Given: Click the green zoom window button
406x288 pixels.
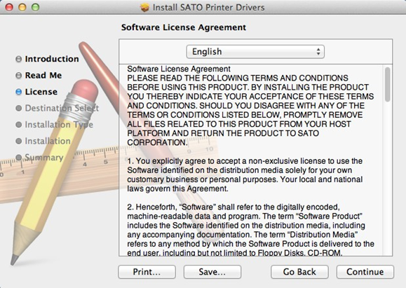Looking at the screenshot, I should (x=36, y=7).
